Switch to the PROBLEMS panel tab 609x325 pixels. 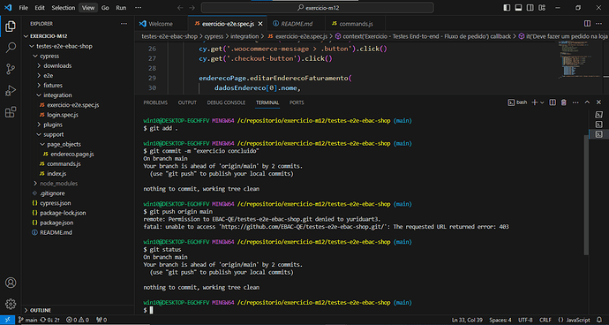point(155,102)
